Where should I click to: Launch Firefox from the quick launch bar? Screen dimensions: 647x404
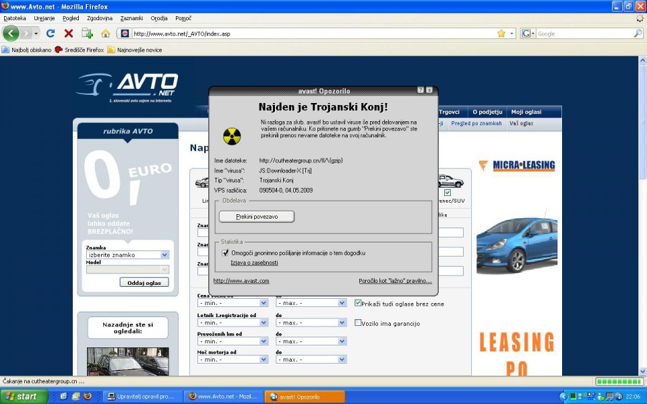point(88,397)
